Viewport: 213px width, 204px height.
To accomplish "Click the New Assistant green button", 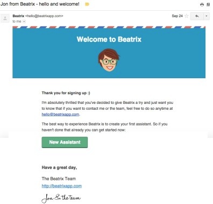I will pos(65,142).
